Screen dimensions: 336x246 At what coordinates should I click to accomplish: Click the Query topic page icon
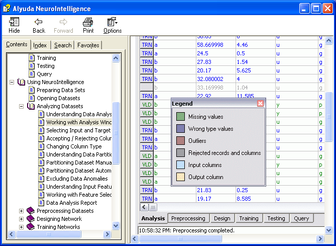pos(32,74)
